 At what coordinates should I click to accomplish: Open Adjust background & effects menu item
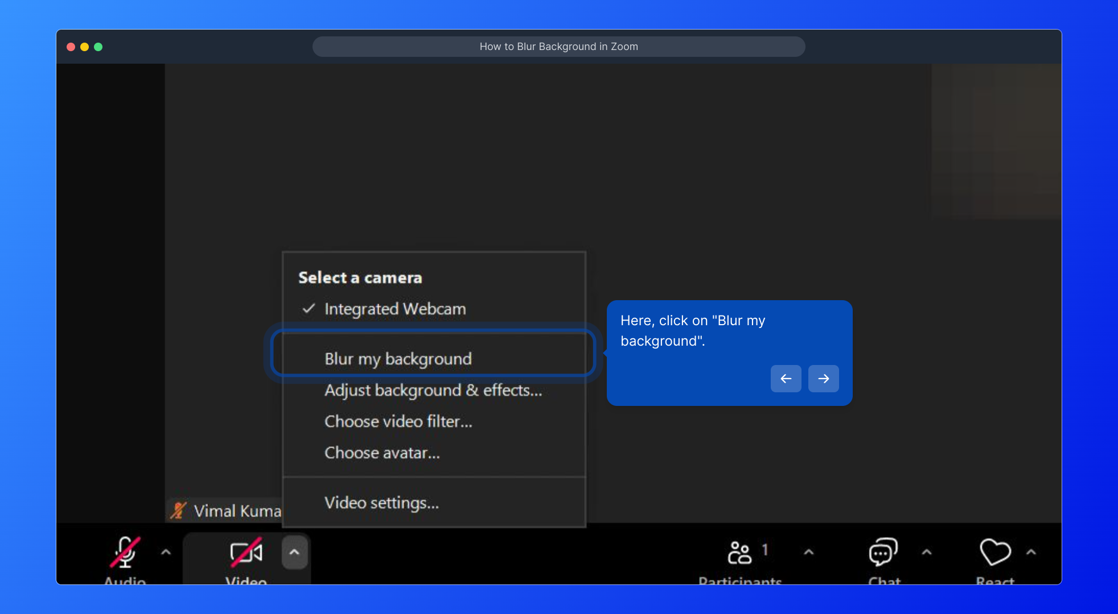coord(433,391)
